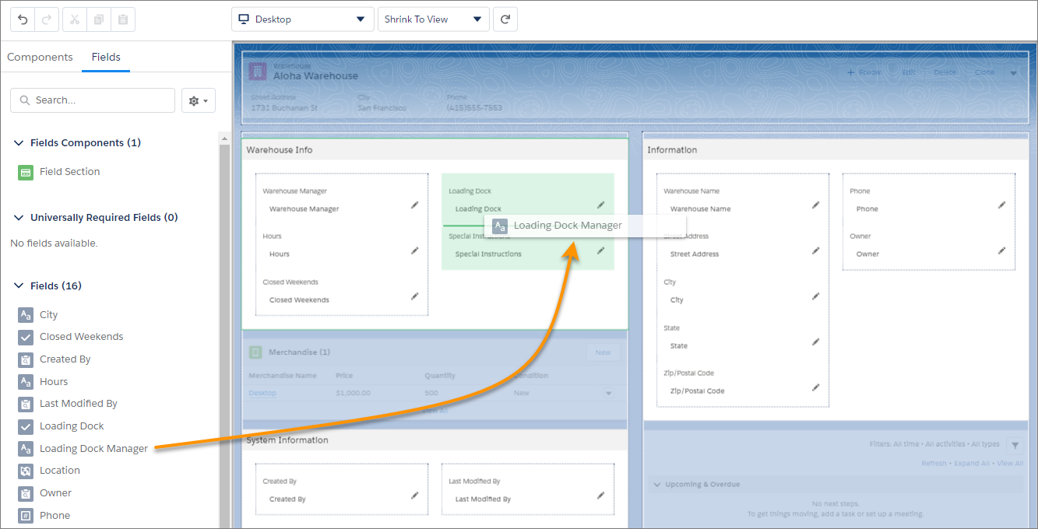Screen dimensions: 1038x529
Task: Open the Shrink To View dropdown
Action: [x=433, y=19]
